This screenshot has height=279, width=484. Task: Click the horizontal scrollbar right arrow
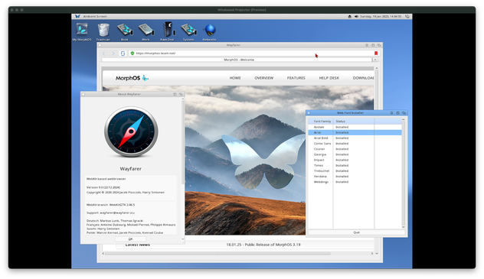point(372,254)
